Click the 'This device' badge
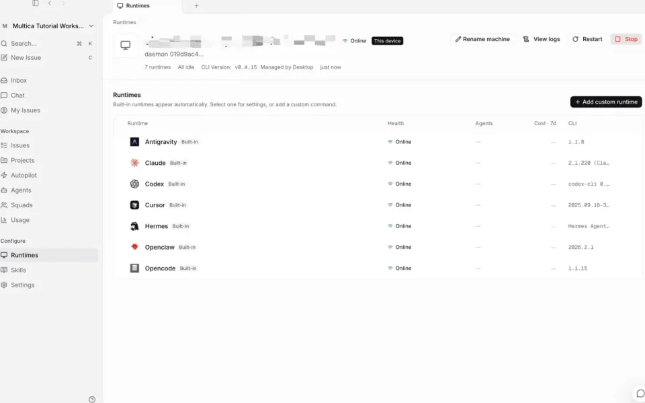Viewport: 645px width, 403px height. pyautogui.click(x=387, y=41)
